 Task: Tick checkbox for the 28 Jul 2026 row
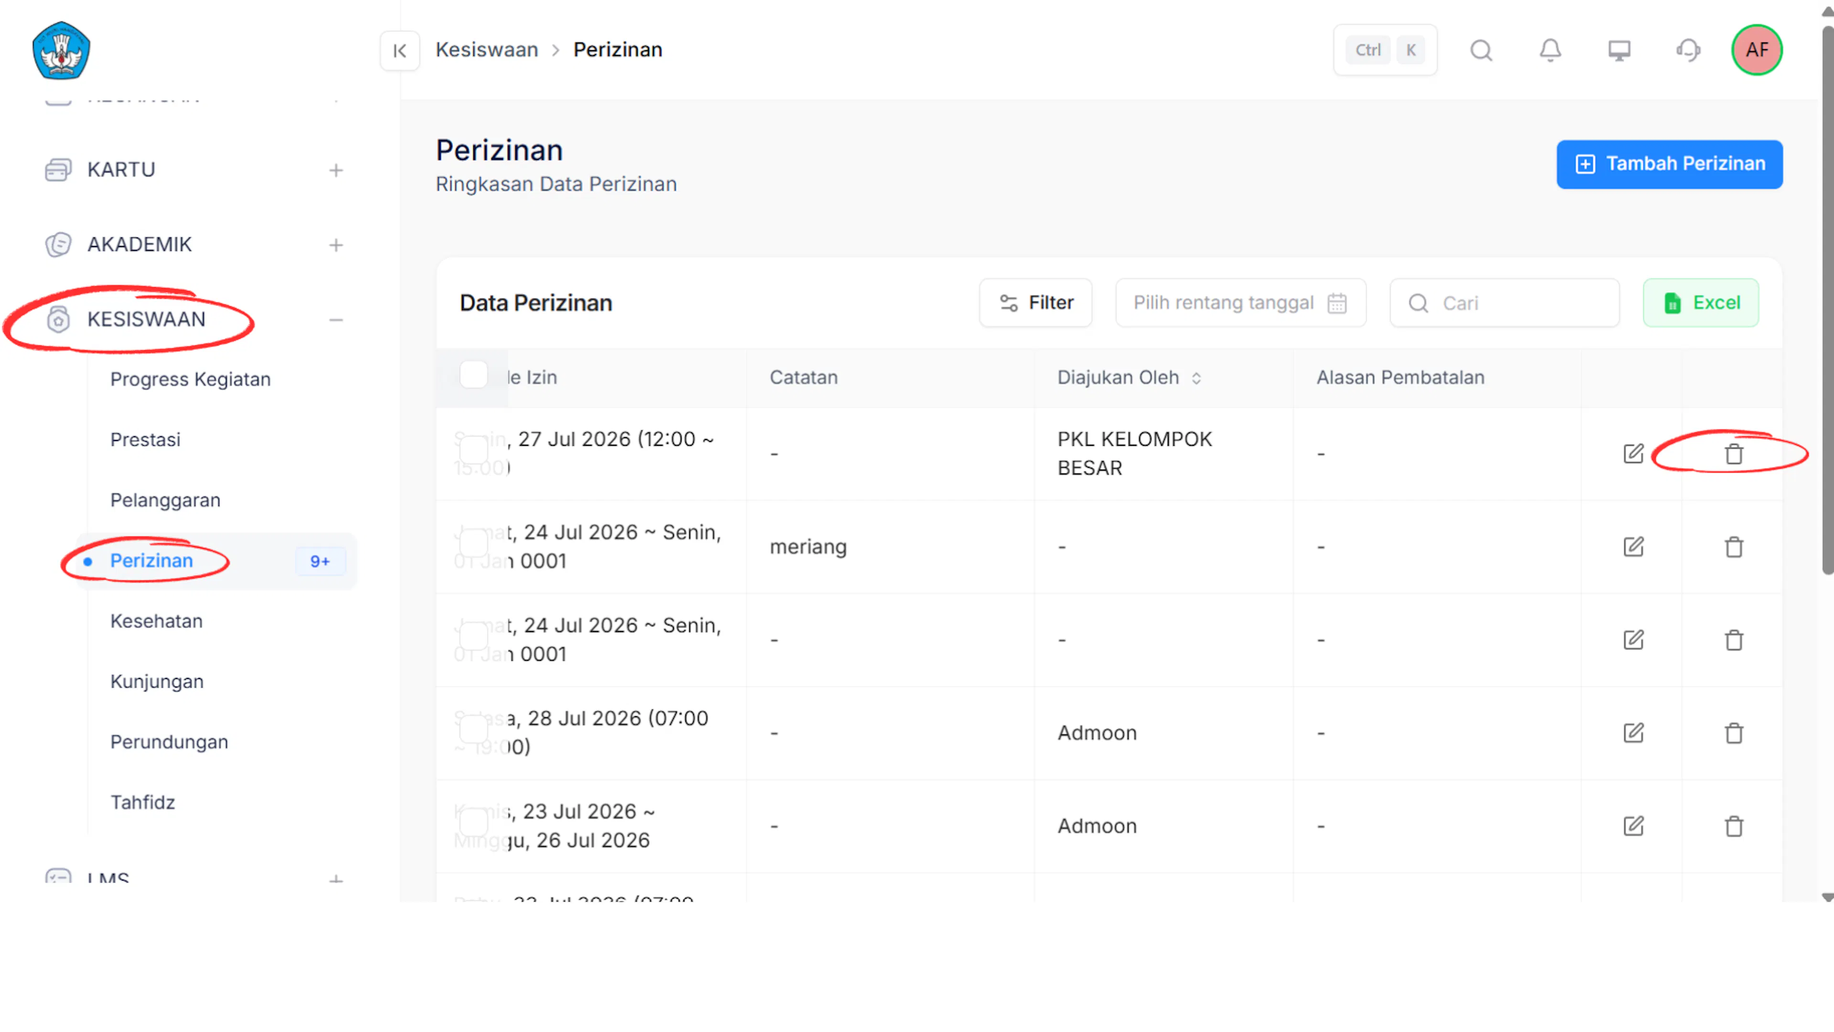[473, 729]
